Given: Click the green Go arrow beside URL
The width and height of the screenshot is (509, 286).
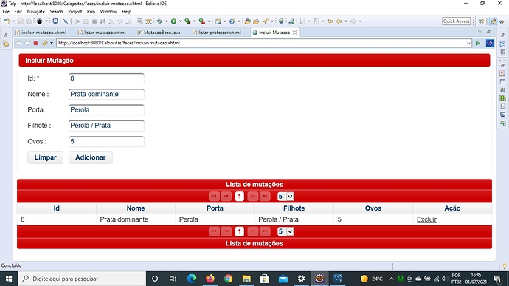Looking at the screenshot, I should (478, 43).
